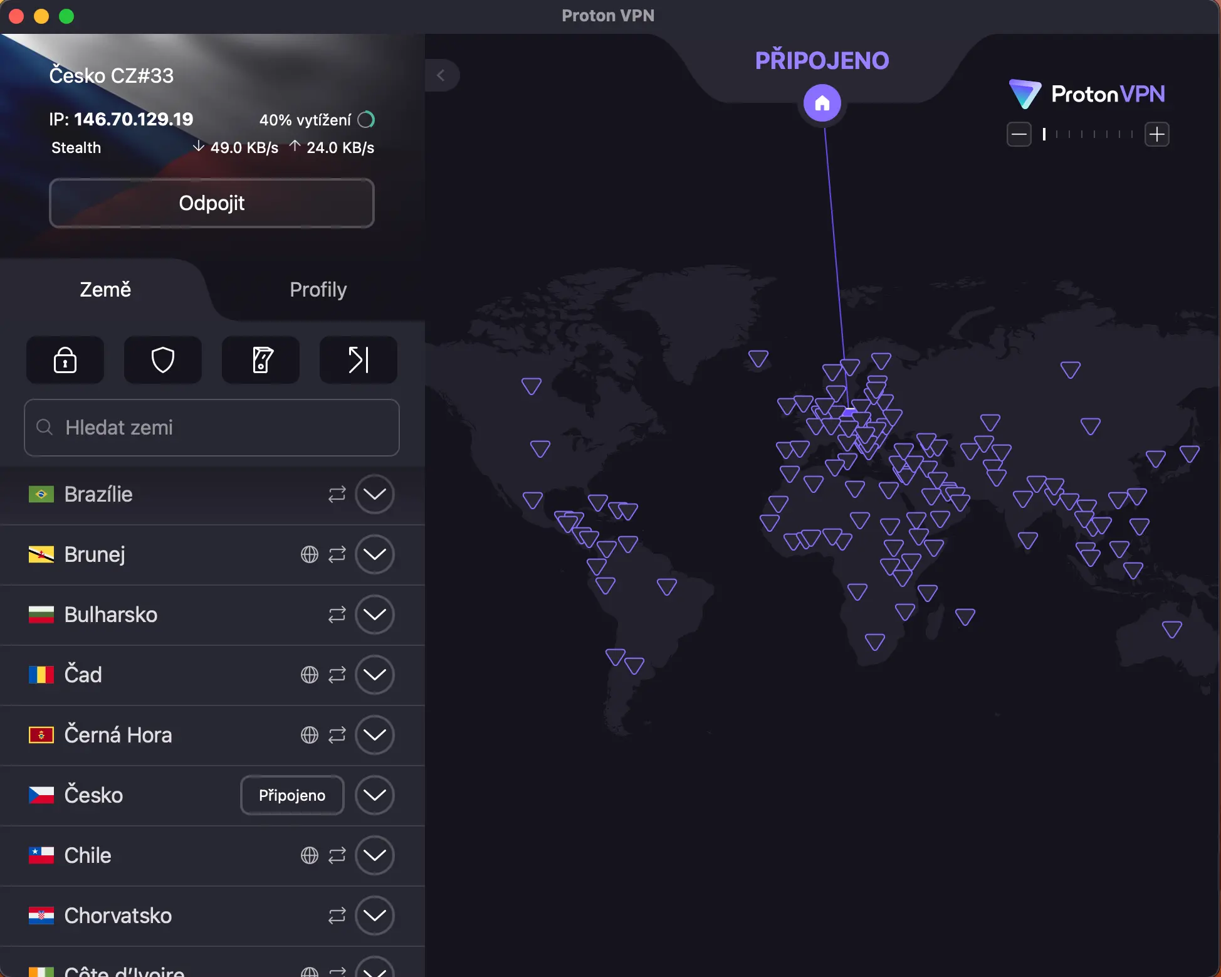Click the P2P arrows icon for Brazílie
The height and width of the screenshot is (977, 1221).
pos(337,494)
